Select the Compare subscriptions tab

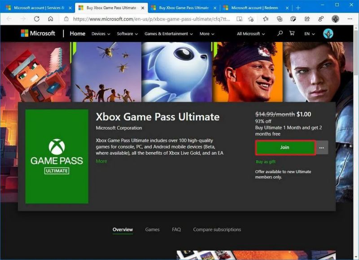tap(217, 230)
